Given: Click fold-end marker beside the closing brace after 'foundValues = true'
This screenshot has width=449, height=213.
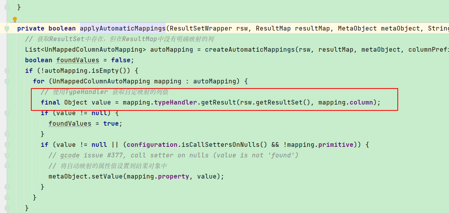Looking at the screenshot, I should [x=7, y=134].
